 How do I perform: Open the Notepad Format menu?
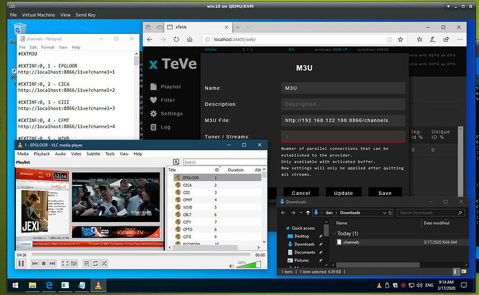pos(48,47)
